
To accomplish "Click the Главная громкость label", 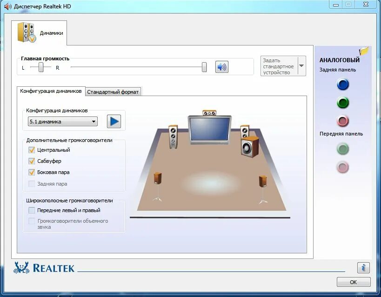I will [45, 58].
